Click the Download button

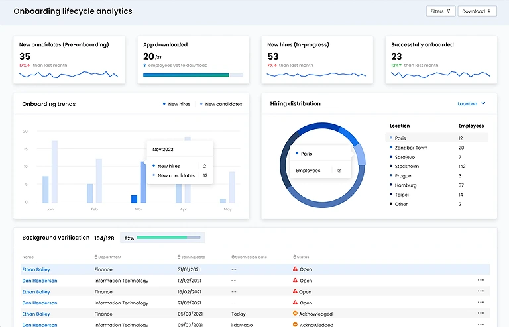click(x=477, y=11)
